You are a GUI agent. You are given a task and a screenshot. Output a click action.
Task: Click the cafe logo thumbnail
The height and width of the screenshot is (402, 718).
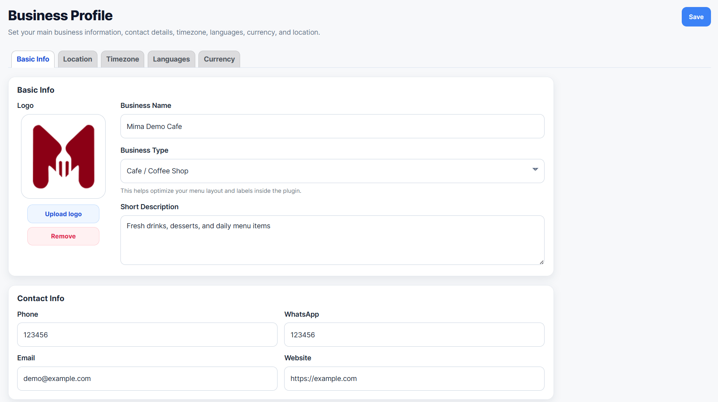[63, 156]
